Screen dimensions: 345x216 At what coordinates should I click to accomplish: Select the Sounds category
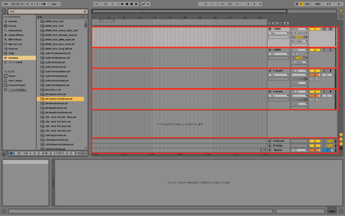[x=13, y=21]
